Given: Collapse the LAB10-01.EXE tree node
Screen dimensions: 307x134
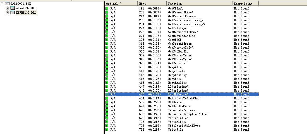Looking at the screenshot, I should [x=2, y=4].
